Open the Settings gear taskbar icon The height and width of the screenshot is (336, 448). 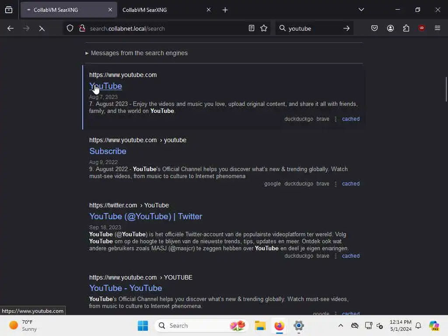coord(298,325)
